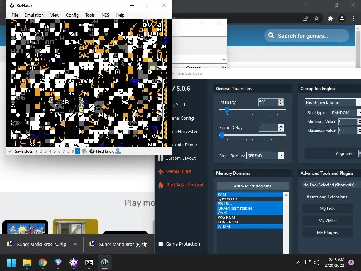
Task: Click the controller icon in BizHawk status bar
Action: pos(85,151)
